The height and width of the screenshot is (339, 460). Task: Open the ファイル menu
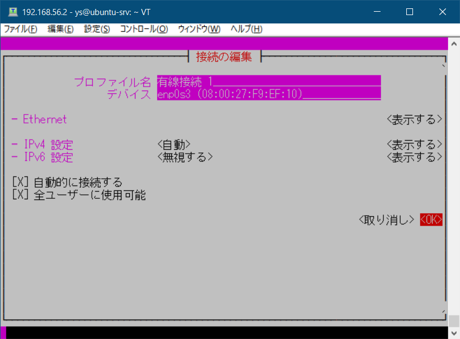[21, 28]
